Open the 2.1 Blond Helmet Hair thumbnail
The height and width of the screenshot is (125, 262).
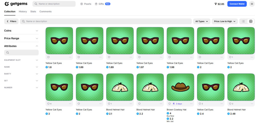[120, 87]
